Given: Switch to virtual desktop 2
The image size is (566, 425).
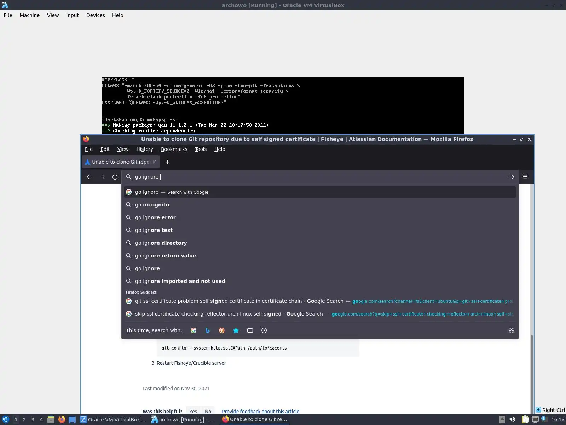Looking at the screenshot, I should 24,420.
